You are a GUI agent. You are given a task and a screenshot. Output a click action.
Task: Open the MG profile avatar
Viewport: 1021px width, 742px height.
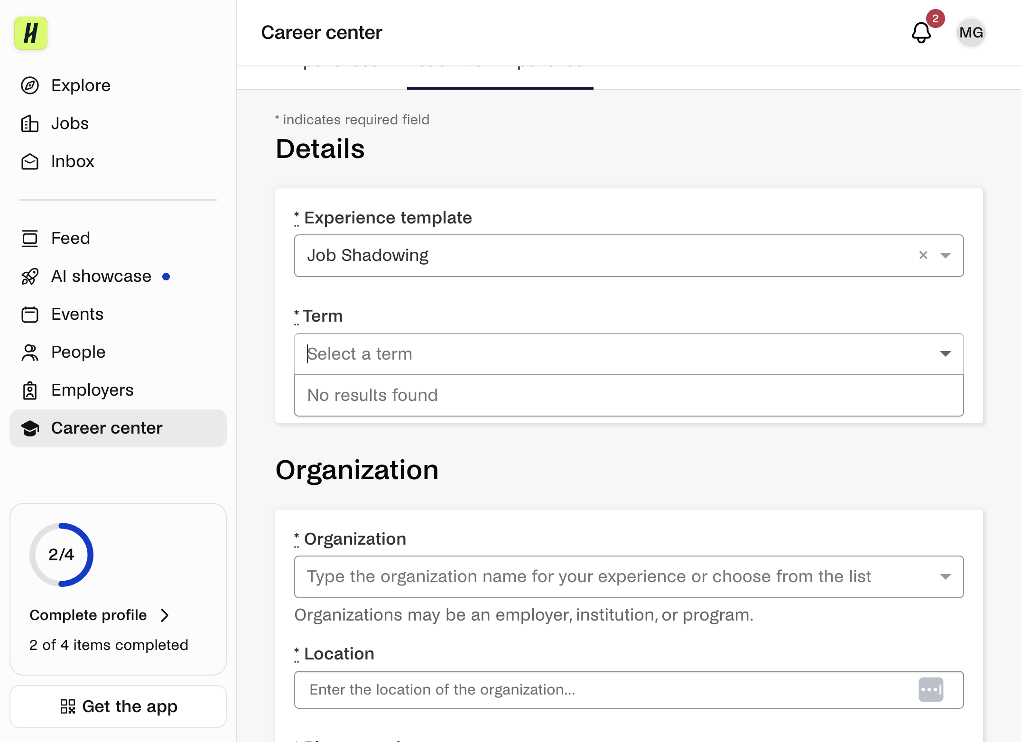971,33
